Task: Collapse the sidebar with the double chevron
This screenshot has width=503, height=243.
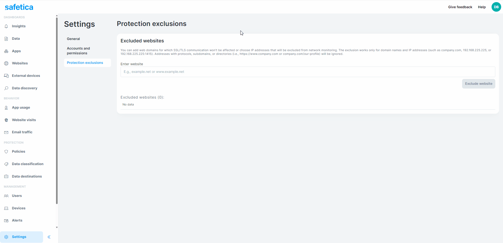Action: [49, 237]
